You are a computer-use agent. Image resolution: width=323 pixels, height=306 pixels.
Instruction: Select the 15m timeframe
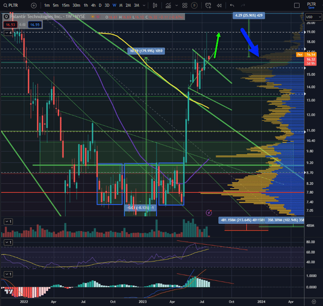pyautogui.click(x=65, y=5)
